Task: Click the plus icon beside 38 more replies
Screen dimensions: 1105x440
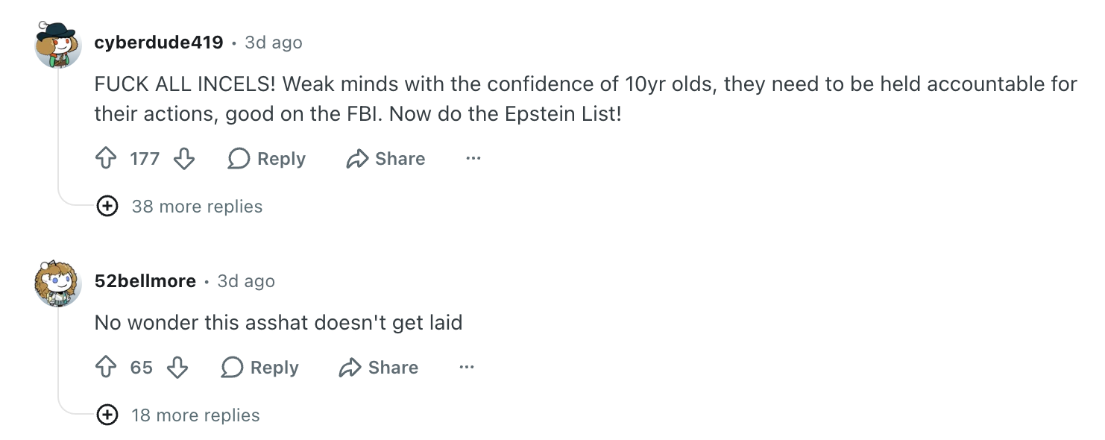Action: point(107,207)
